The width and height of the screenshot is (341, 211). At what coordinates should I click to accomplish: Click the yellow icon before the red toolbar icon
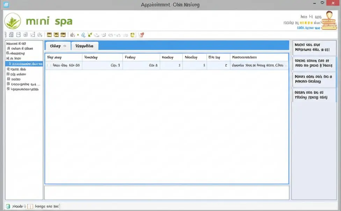pos(132,35)
